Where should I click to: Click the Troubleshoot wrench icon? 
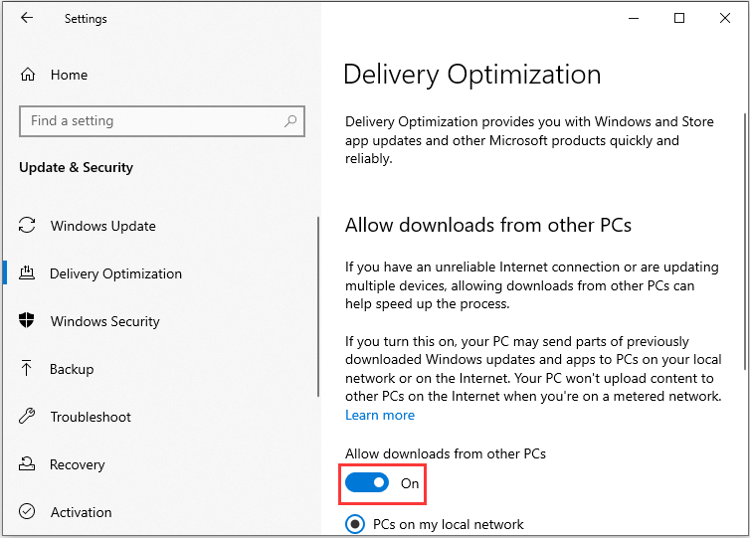click(28, 417)
